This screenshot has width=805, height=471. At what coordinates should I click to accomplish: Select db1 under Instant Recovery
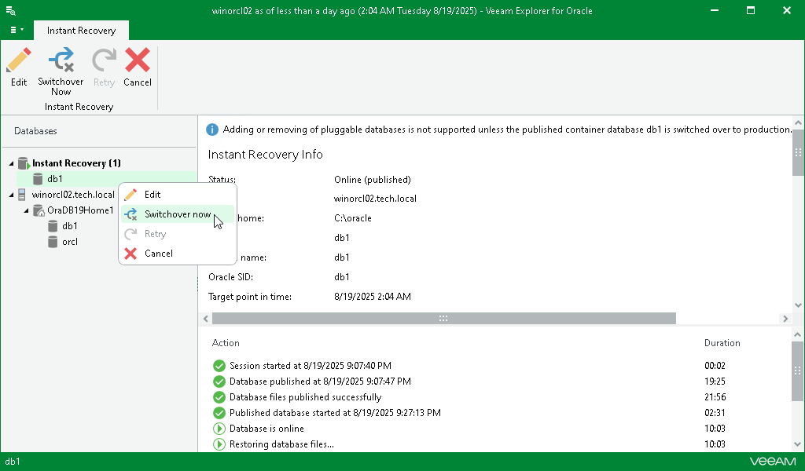(54, 178)
